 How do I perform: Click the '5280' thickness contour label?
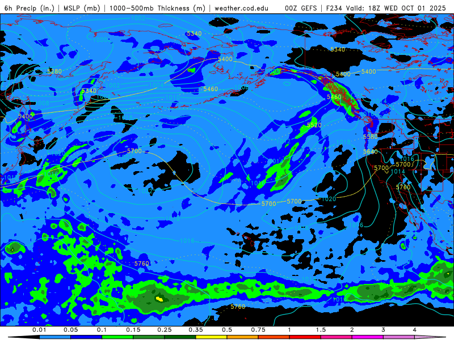pyautogui.click(x=54, y=71)
